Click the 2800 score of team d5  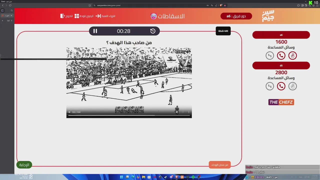point(281,73)
